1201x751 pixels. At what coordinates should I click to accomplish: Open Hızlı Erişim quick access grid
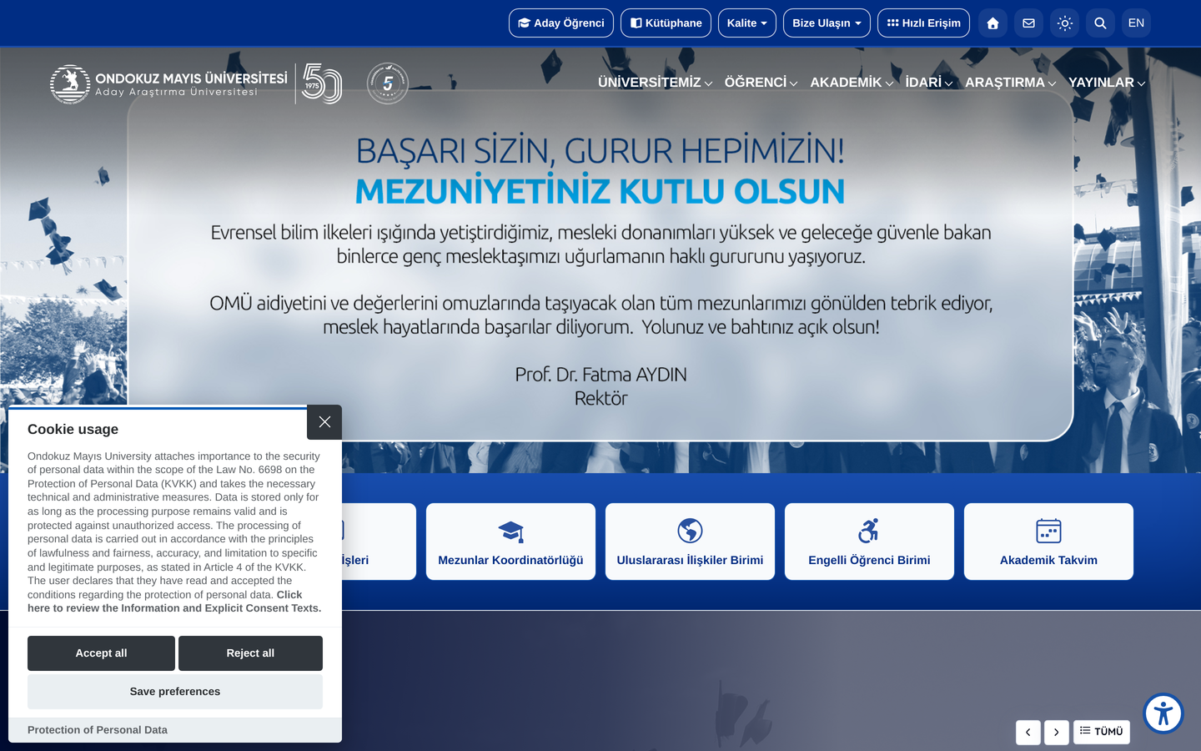click(923, 23)
